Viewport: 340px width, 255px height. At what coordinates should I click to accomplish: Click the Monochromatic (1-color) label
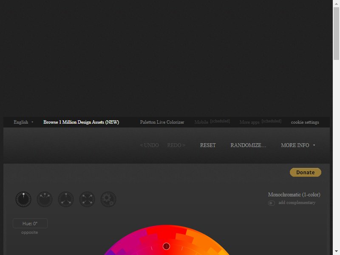[x=294, y=195]
